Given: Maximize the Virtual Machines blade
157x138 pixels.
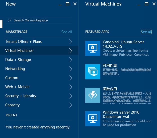Looking at the screenshot, I should [146, 4].
